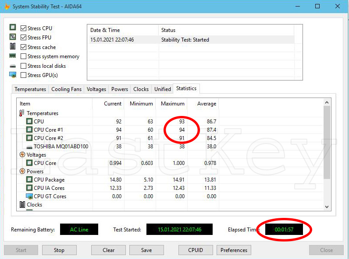Click the Save button
This screenshot has width=349, height=259.
tap(146, 250)
